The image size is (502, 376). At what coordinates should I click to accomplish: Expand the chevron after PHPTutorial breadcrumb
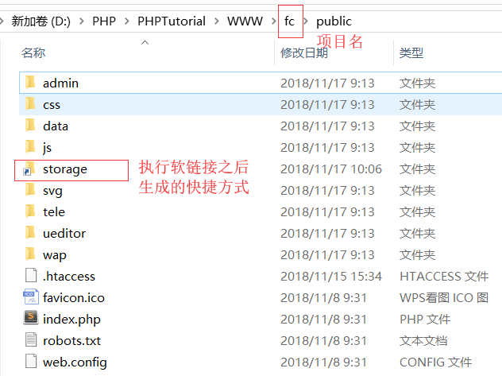pyautogui.click(x=217, y=21)
